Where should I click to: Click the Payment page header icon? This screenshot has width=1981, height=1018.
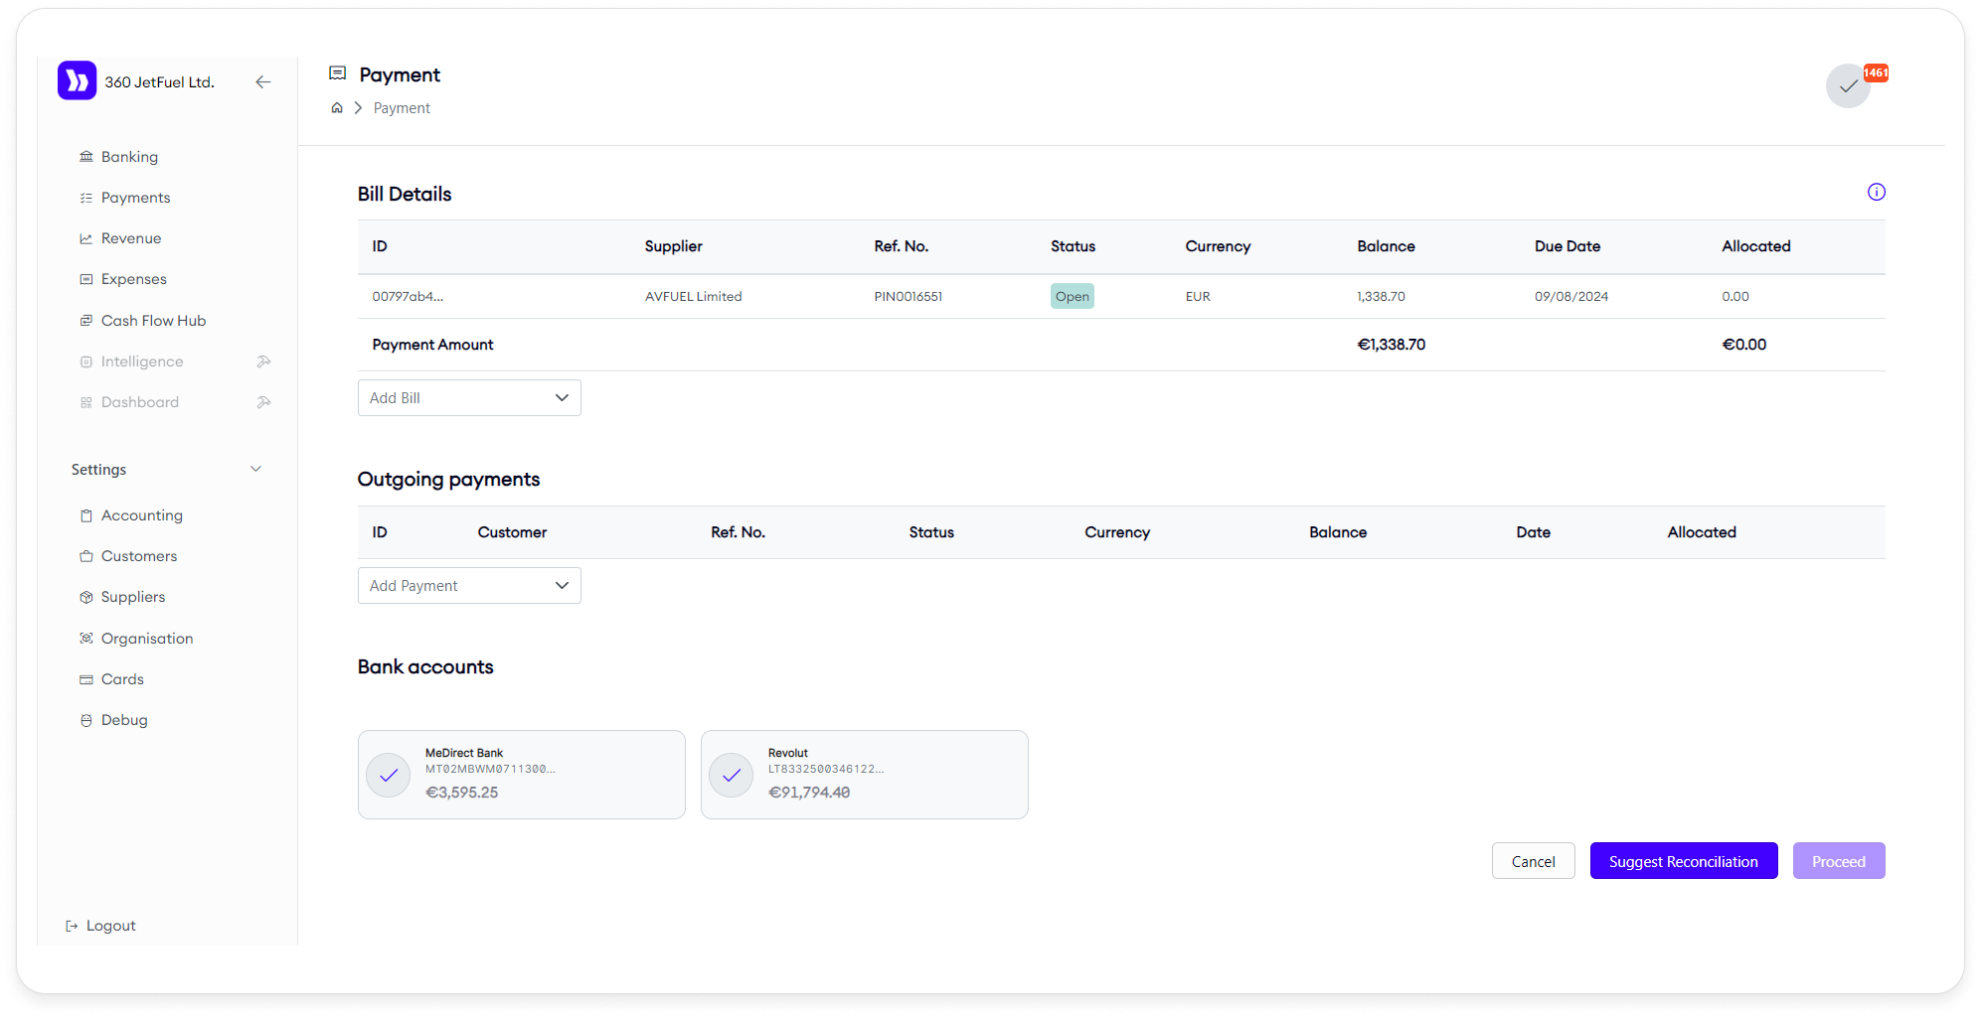click(338, 73)
